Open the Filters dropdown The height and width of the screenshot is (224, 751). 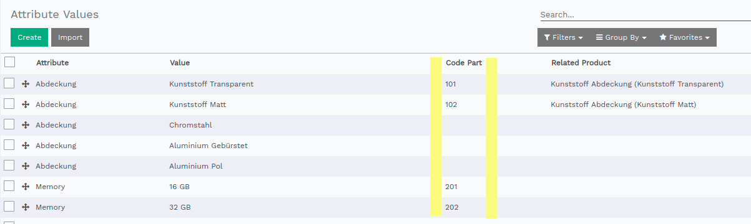[563, 37]
